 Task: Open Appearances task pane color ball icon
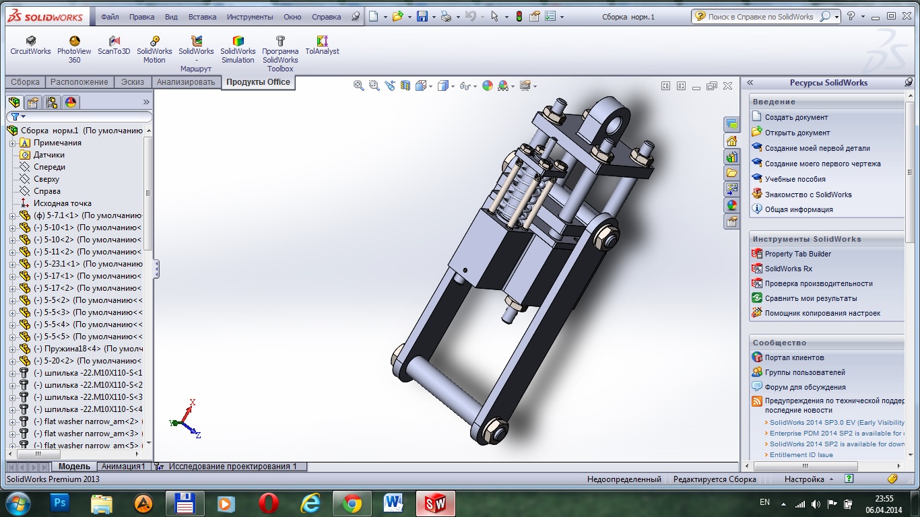coord(732,205)
